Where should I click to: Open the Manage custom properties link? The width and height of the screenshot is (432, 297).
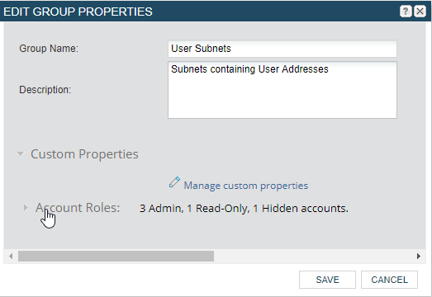246,186
